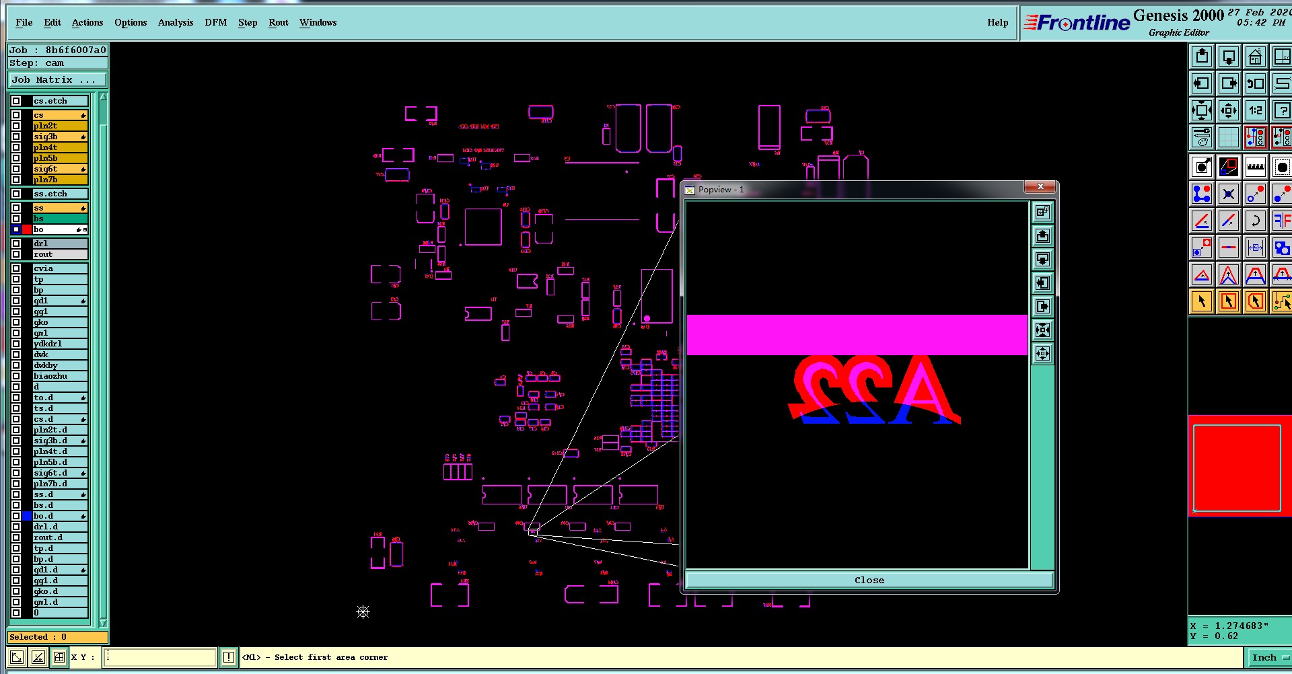Toggle the grid display icon
This screenshot has width=1292, height=674.
tap(1229, 137)
